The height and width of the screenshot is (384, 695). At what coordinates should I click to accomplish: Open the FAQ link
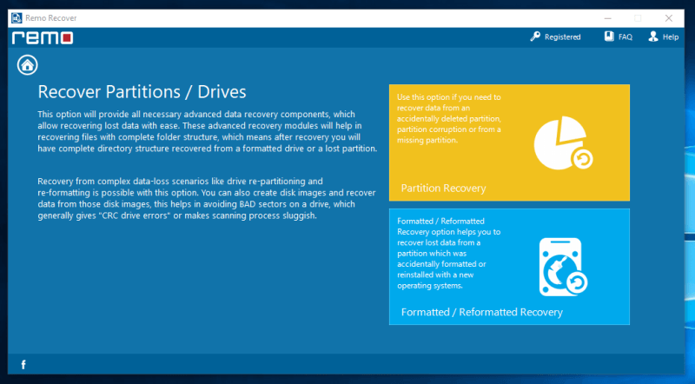625,37
